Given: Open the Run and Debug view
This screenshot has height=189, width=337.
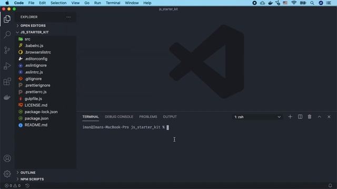Looking at the screenshot, I should click(7, 66).
